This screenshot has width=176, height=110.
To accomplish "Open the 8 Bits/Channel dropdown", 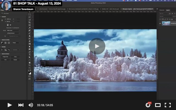I will pos(13,33).
